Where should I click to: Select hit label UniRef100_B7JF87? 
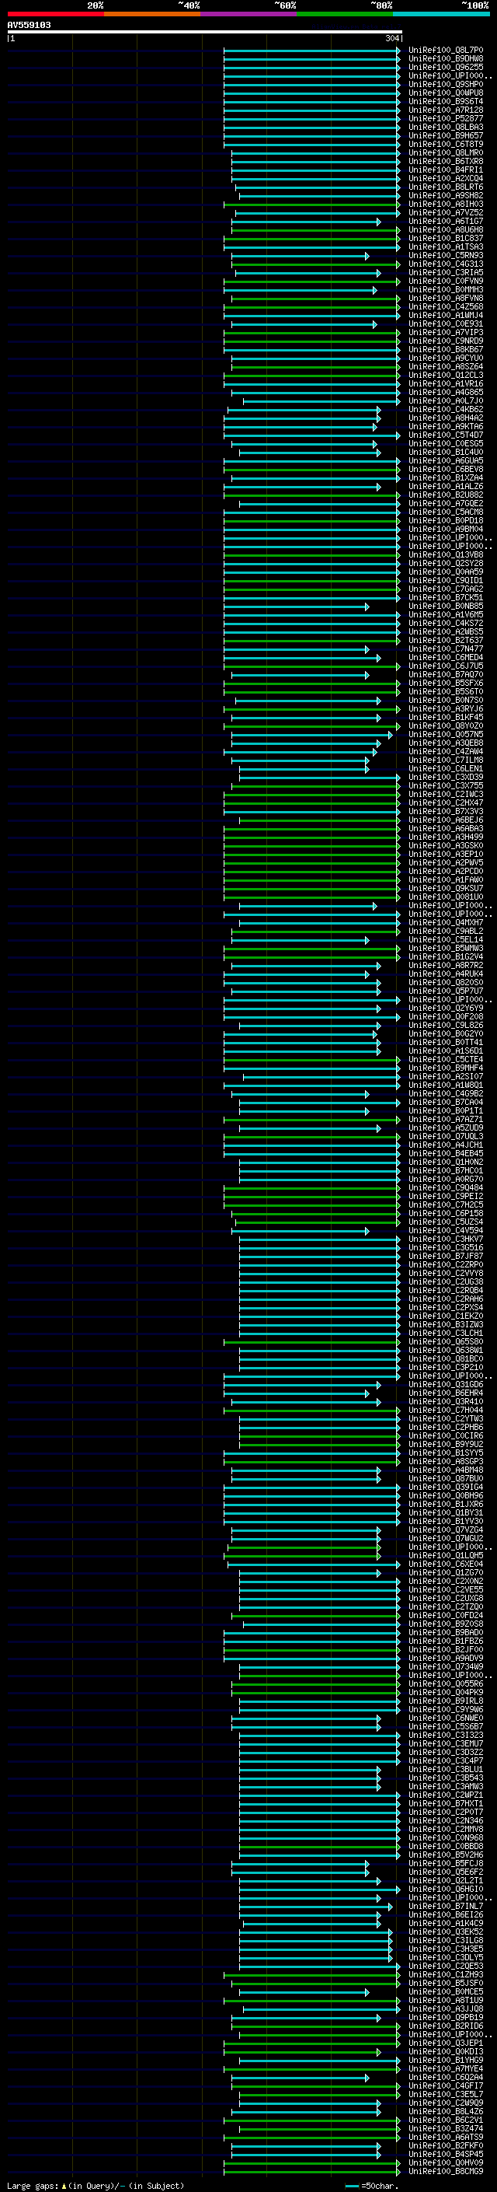[445, 1257]
